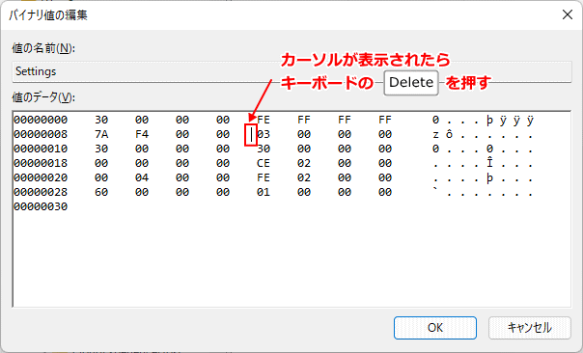Select byte 60 in row 00000028

point(101,192)
